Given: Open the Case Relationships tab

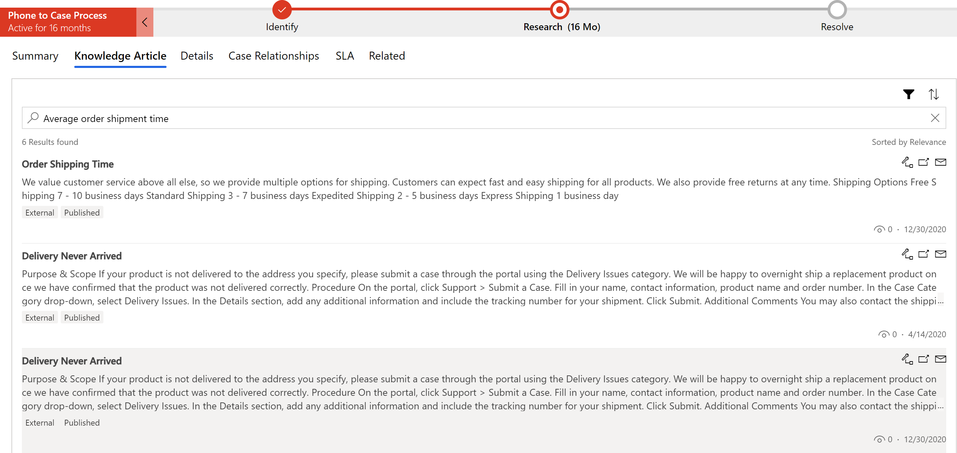Looking at the screenshot, I should click(273, 55).
